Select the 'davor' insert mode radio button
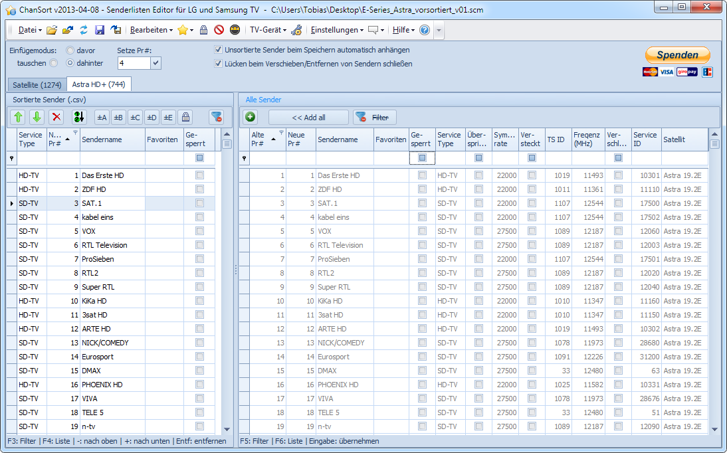This screenshot has height=453, width=727. pyautogui.click(x=70, y=50)
